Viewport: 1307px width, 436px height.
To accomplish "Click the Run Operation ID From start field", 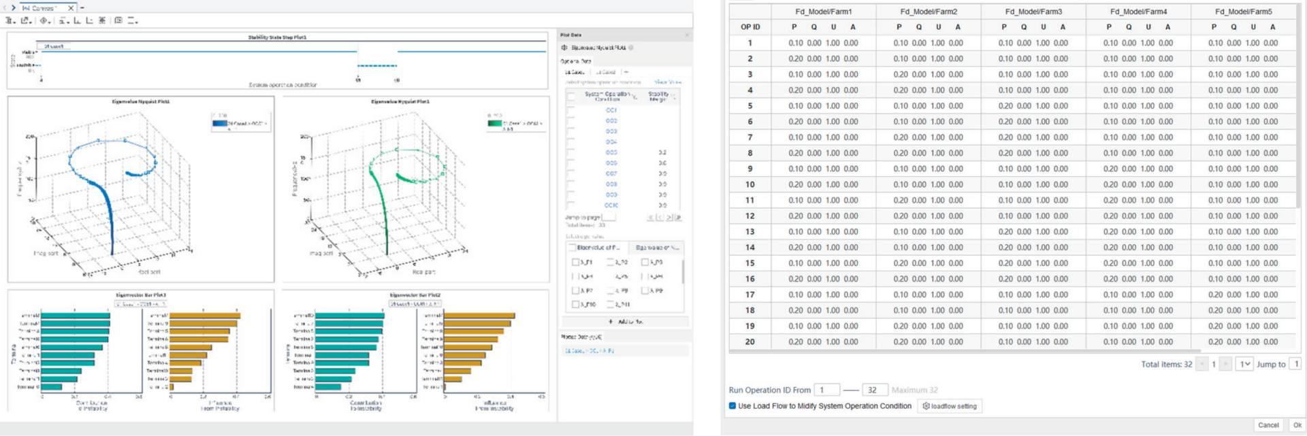I will click(826, 390).
